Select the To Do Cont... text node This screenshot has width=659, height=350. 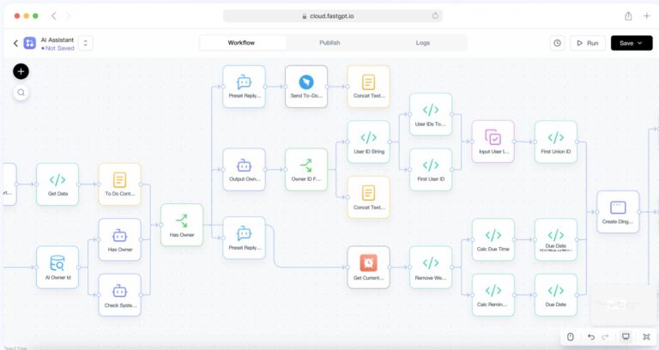coord(120,184)
